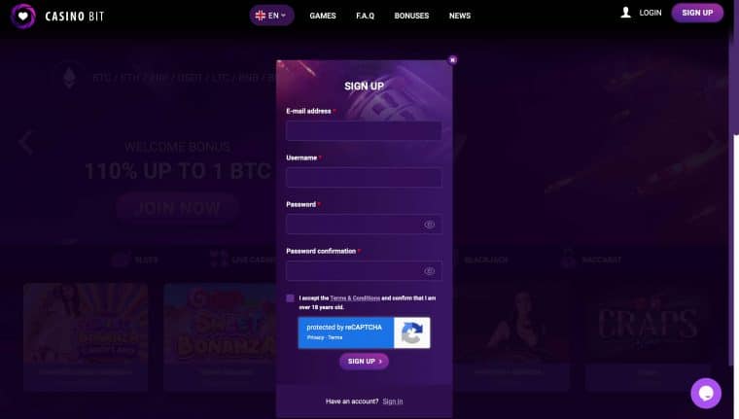Submit form with Sign Up button
739x419 pixels.
click(364, 362)
